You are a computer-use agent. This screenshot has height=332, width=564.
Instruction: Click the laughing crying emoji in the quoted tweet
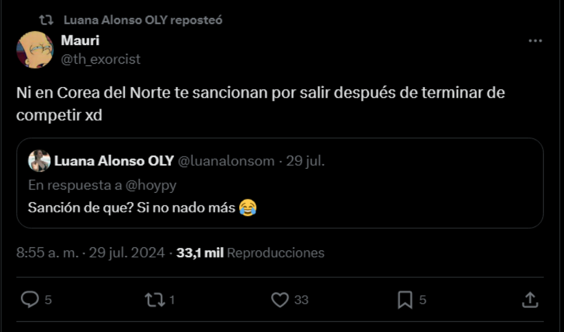coord(248,208)
